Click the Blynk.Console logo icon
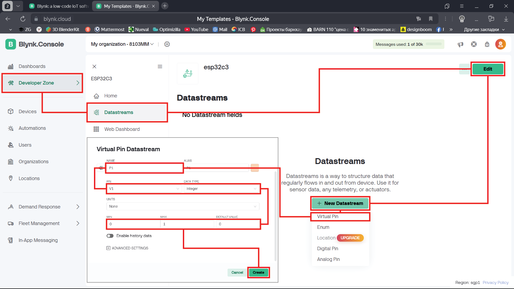 (11, 44)
